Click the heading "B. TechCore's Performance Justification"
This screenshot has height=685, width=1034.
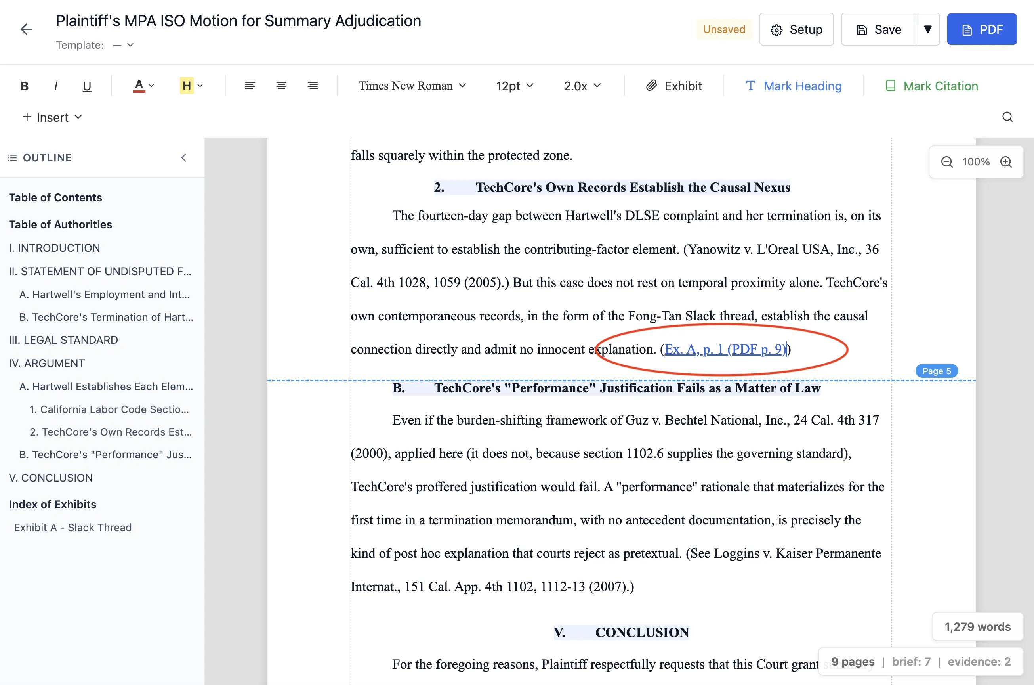pos(606,388)
